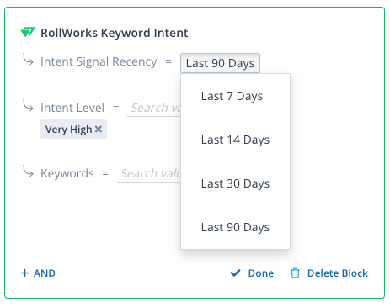This screenshot has height=307, width=390.
Task: Open the Last 90 Days recency dropdown
Action: click(x=220, y=63)
